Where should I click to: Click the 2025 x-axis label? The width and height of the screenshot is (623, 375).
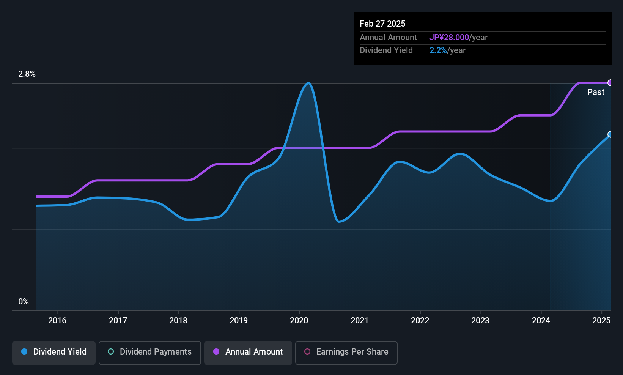[601, 321]
